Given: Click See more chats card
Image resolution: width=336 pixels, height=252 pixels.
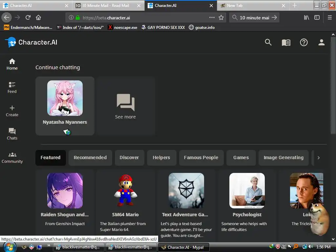Looking at the screenshot, I should (125, 106).
